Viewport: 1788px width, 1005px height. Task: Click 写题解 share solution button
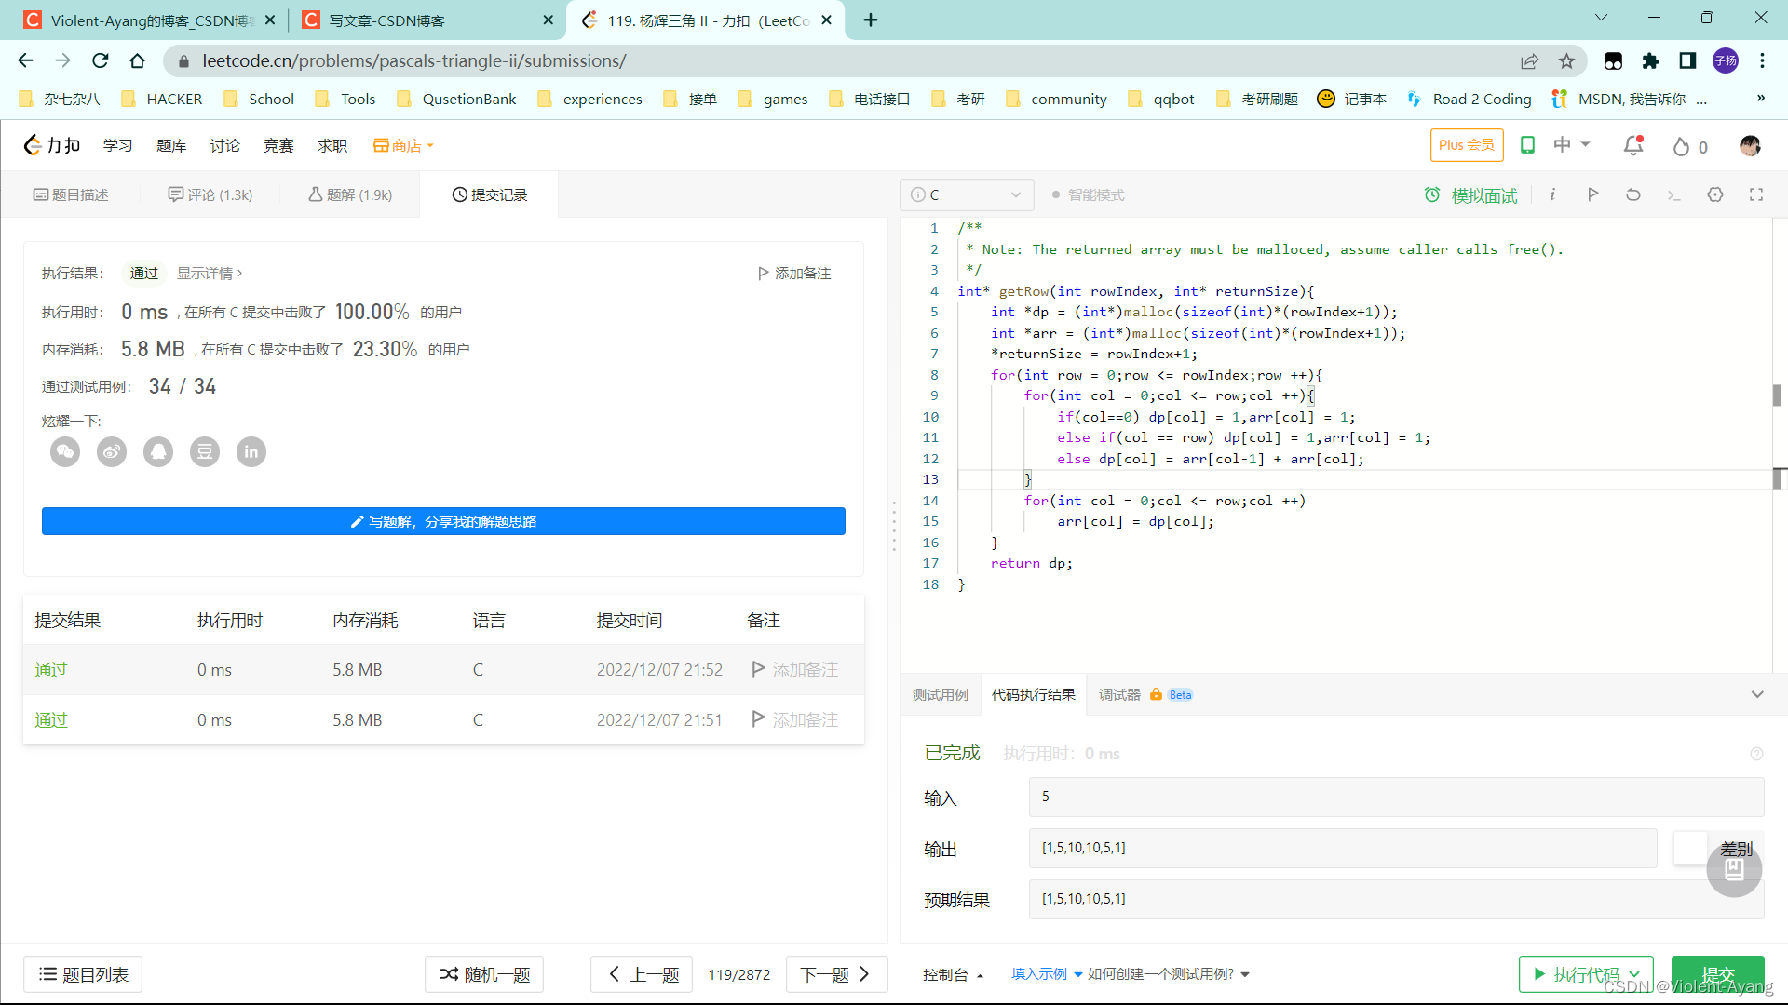point(443,522)
